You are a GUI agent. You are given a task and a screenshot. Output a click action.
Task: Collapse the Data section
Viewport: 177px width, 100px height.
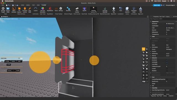click(151, 36)
